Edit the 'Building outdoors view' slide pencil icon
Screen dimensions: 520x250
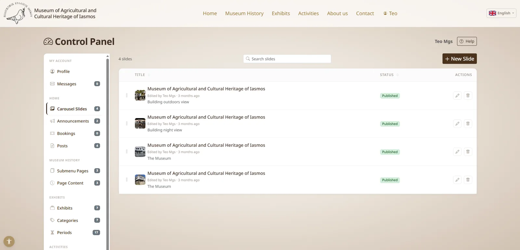(x=457, y=96)
